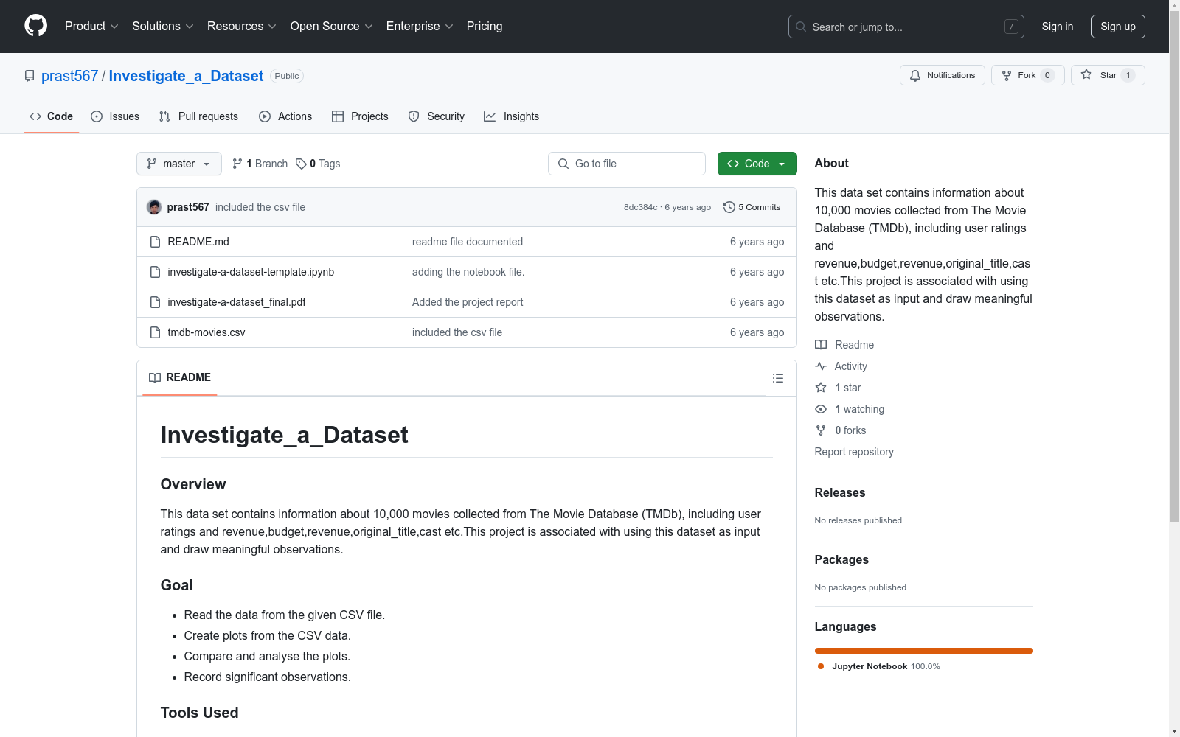
Task: Click the fork icon in Fork button
Action: point(1007,75)
